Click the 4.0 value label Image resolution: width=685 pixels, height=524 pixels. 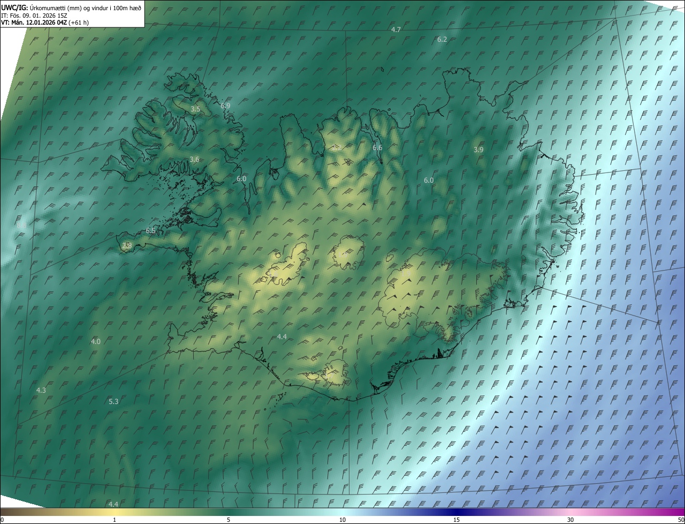pyautogui.click(x=96, y=342)
